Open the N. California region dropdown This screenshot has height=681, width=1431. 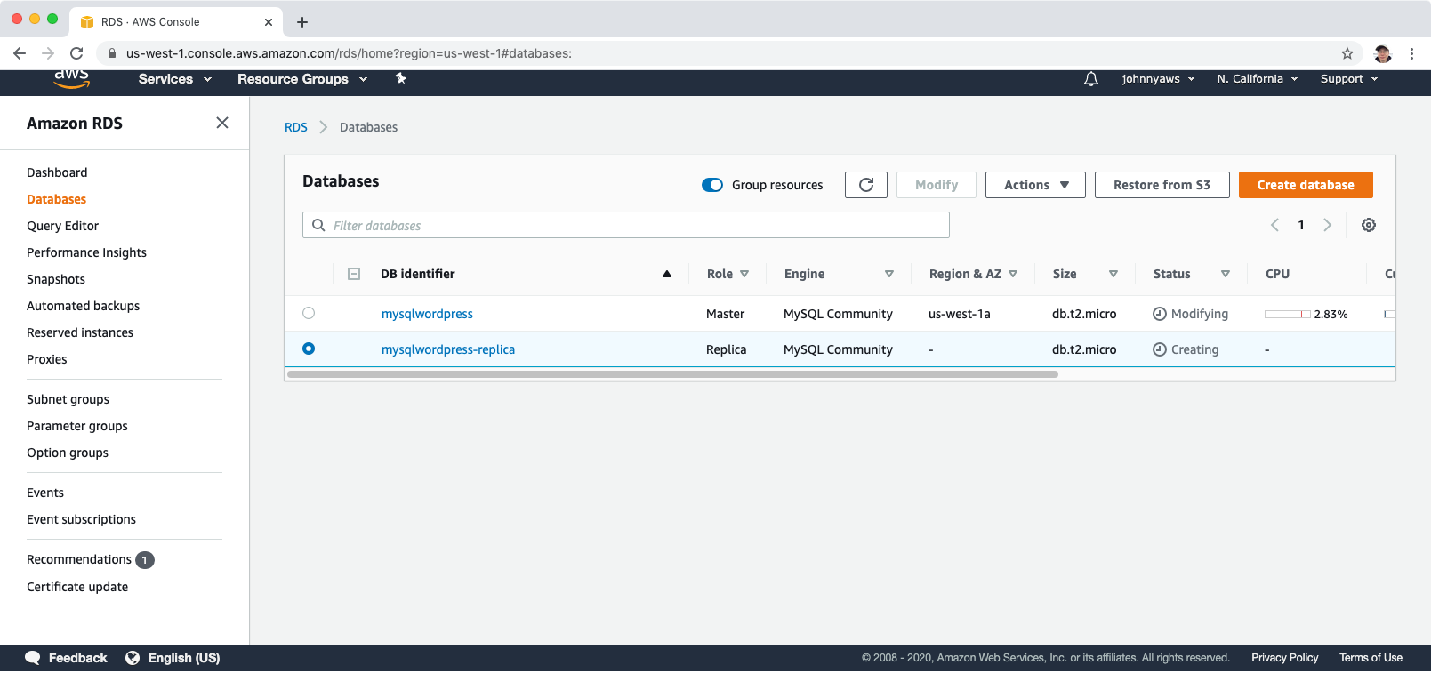[x=1258, y=79]
